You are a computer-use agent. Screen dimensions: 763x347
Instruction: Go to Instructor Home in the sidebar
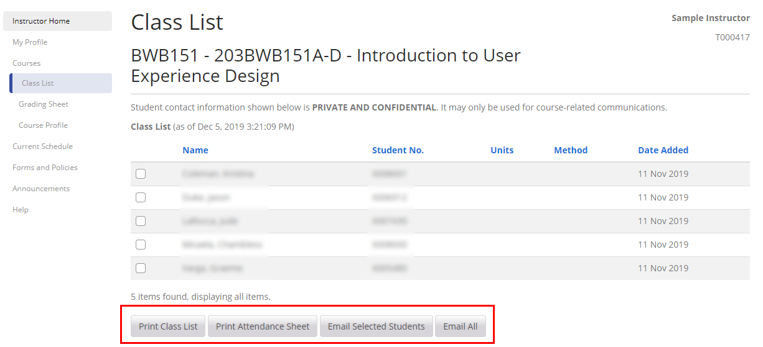pos(41,21)
